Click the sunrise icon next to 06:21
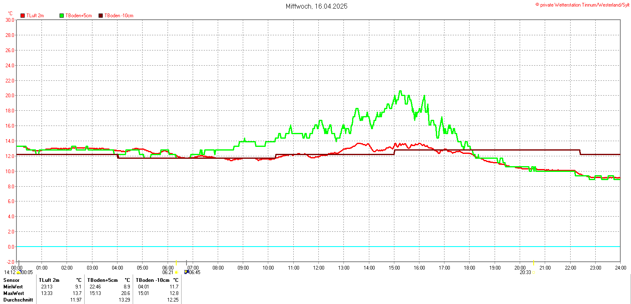 coord(176,272)
